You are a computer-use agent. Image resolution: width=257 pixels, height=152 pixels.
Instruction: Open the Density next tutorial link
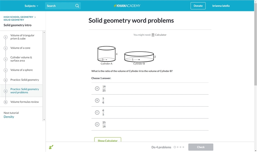[x=9, y=117]
